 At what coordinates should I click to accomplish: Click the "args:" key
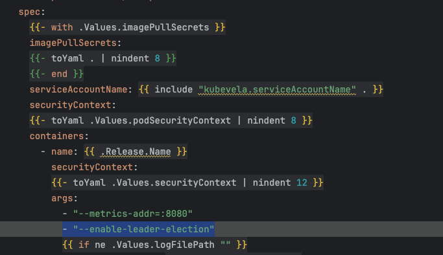pos(64,198)
